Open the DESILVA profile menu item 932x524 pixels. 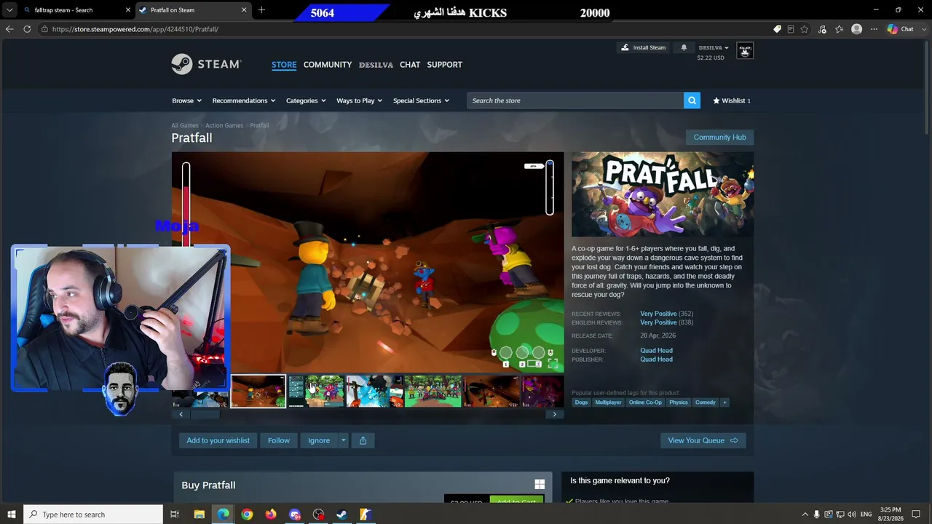click(x=376, y=65)
